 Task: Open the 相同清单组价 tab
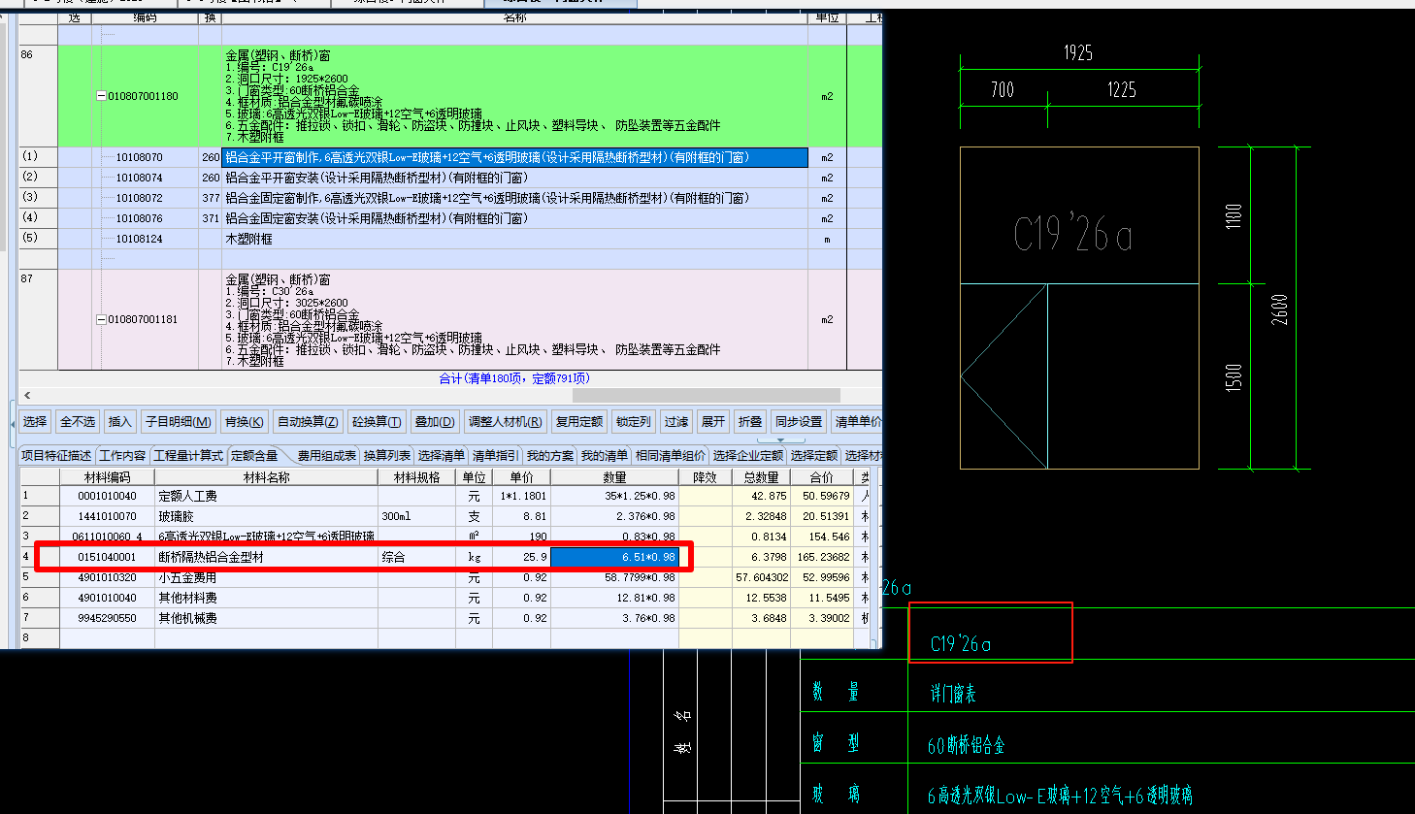[x=671, y=455]
